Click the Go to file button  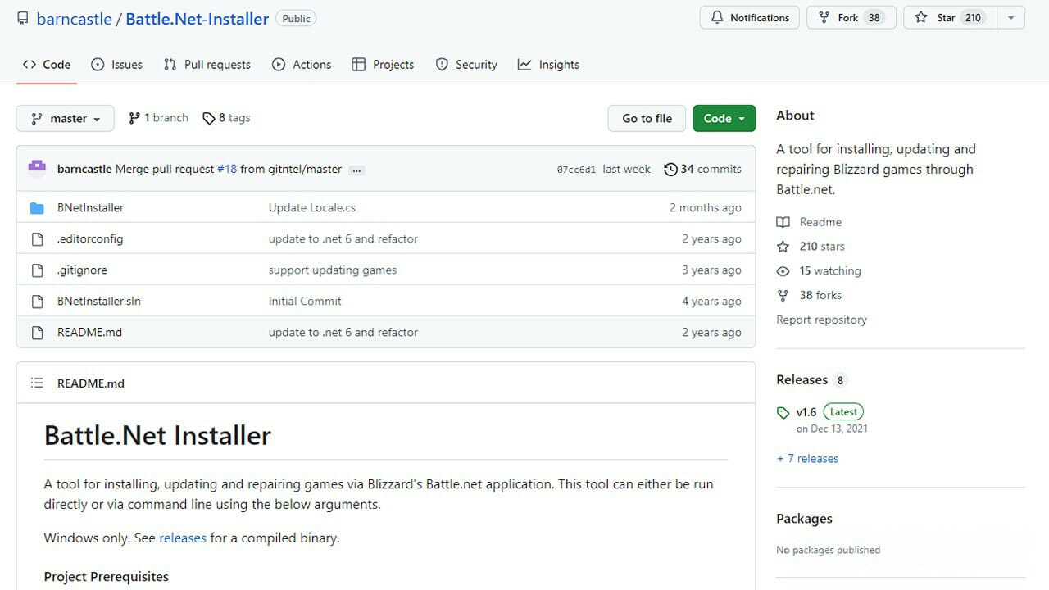coord(647,118)
